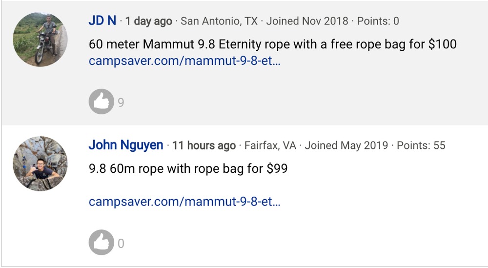This screenshot has width=488, height=268.
Task: Select the "11 hours ago" timestamp
Action: pos(204,145)
